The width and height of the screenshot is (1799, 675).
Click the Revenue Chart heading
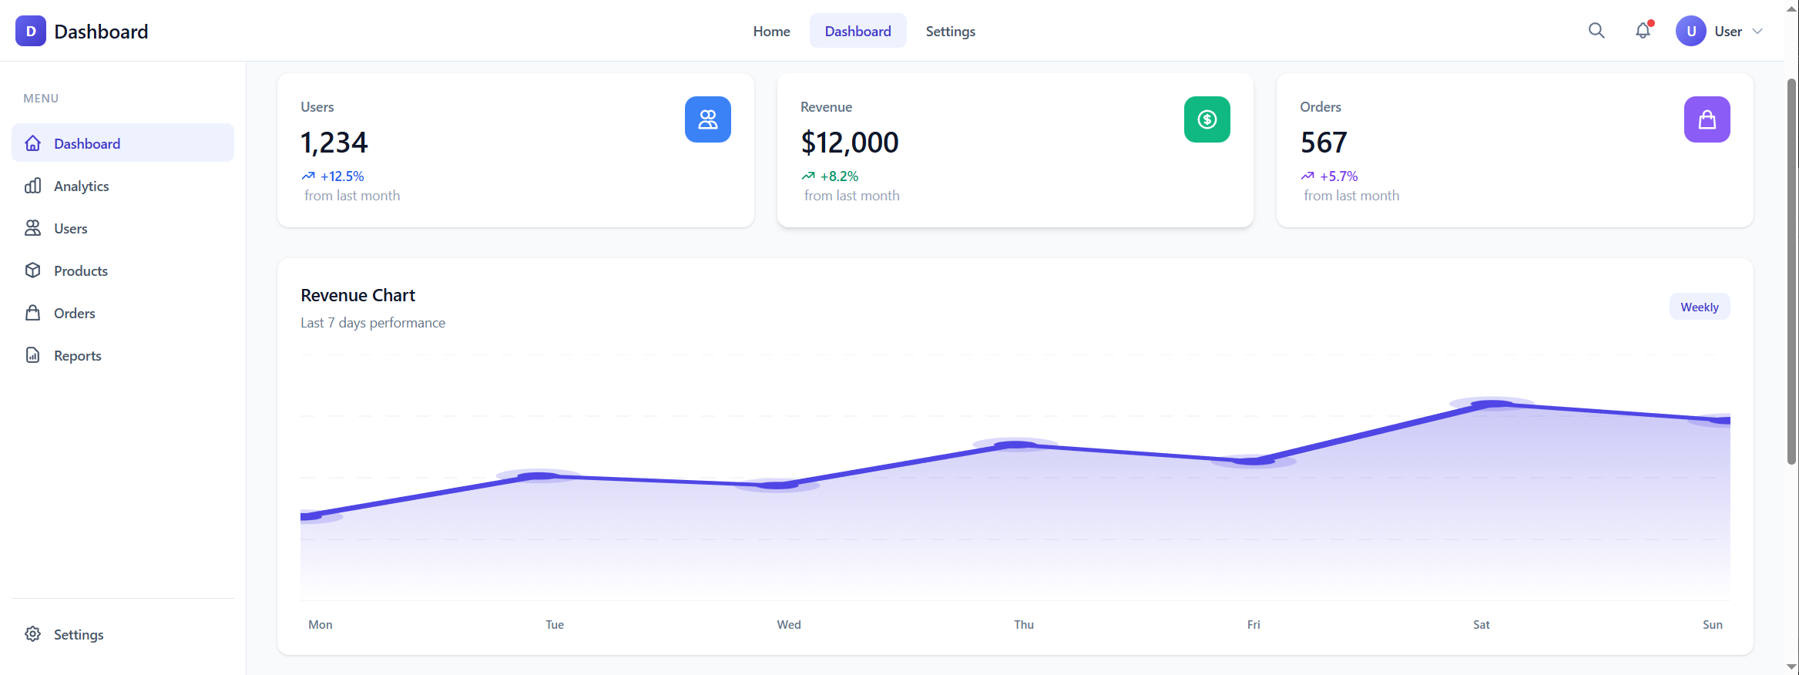[x=357, y=295]
